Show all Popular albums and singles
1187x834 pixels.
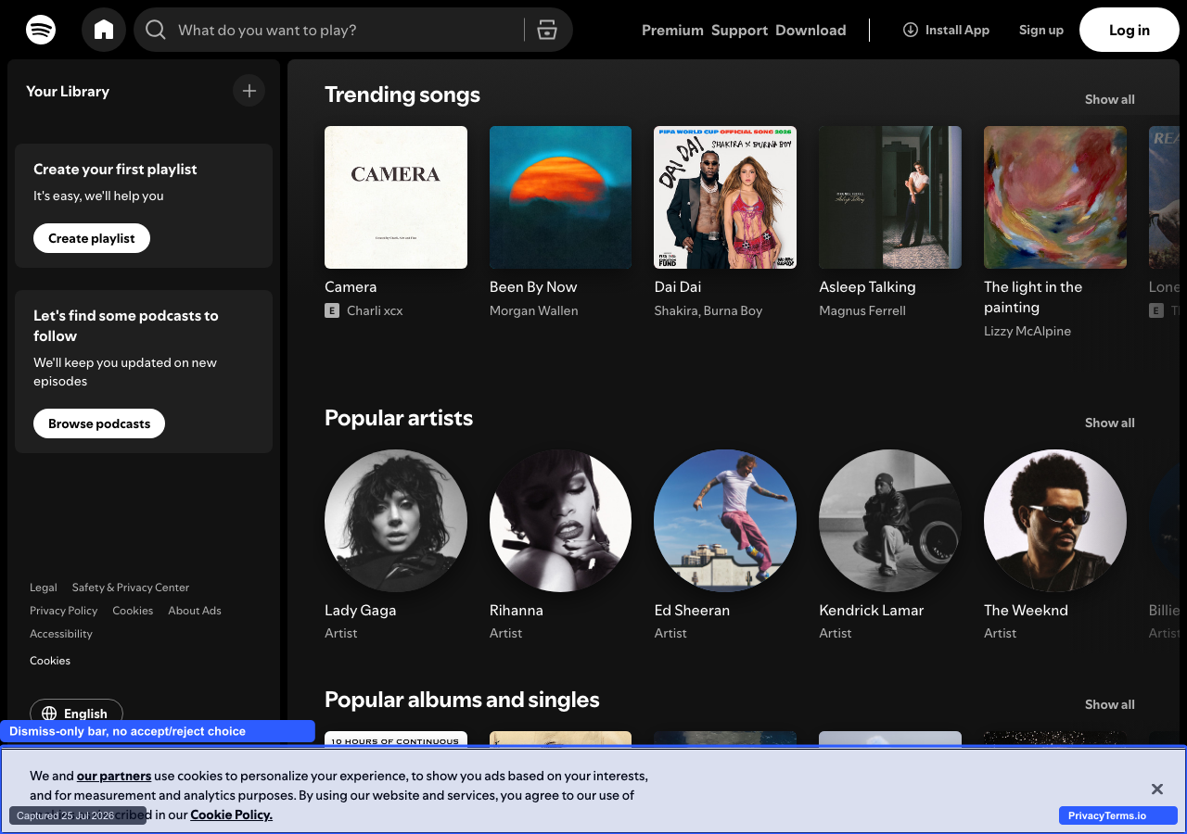tap(1110, 704)
